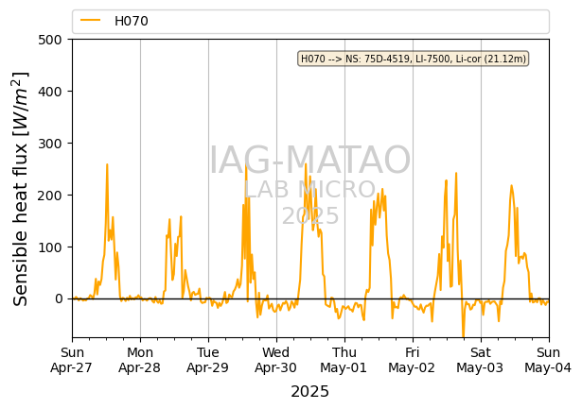Click the y-axis tick label 0

click(x=59, y=299)
